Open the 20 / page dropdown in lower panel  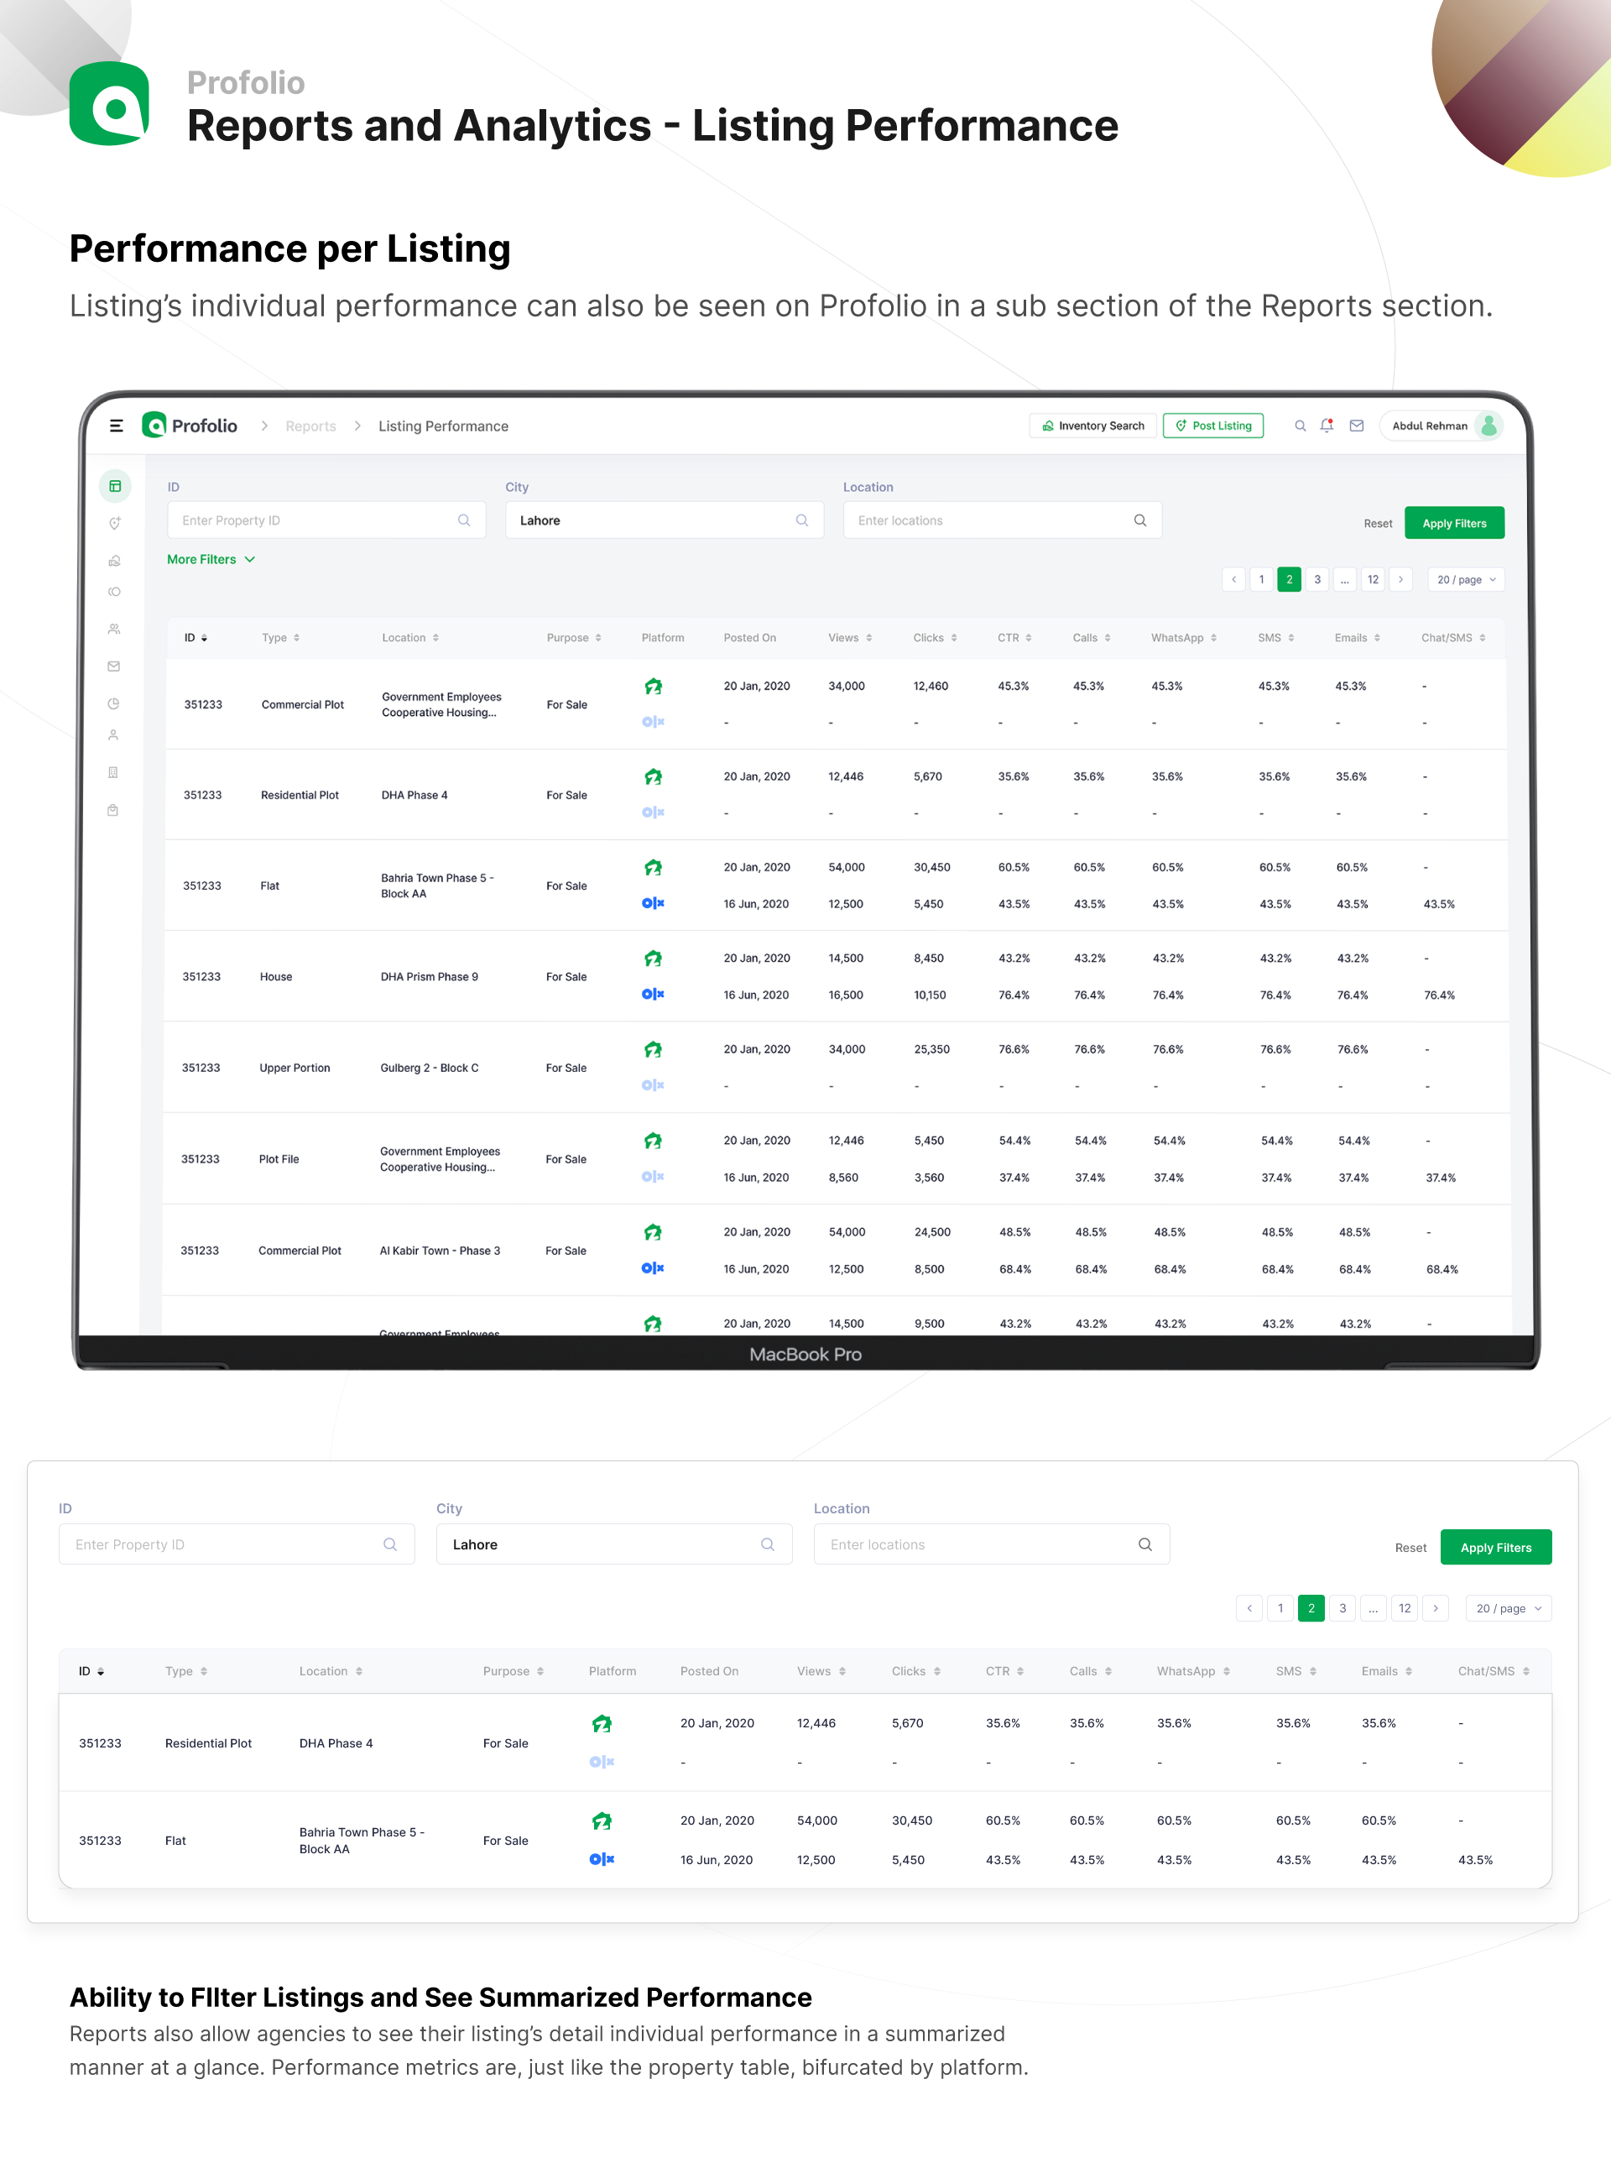(x=1508, y=1608)
